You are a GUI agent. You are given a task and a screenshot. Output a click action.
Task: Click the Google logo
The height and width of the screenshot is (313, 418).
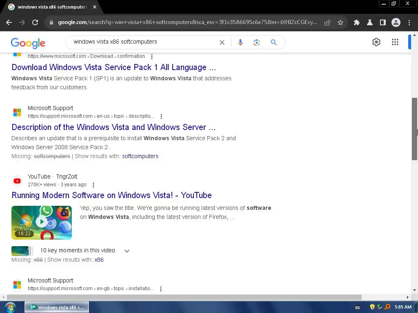[x=28, y=43]
